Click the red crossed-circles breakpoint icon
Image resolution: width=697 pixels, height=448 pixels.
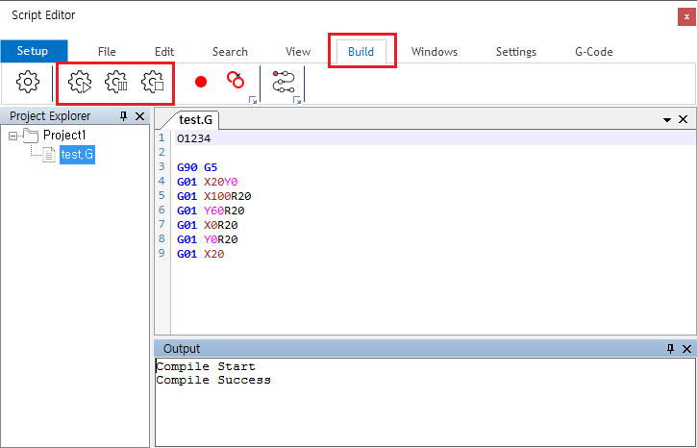point(235,81)
